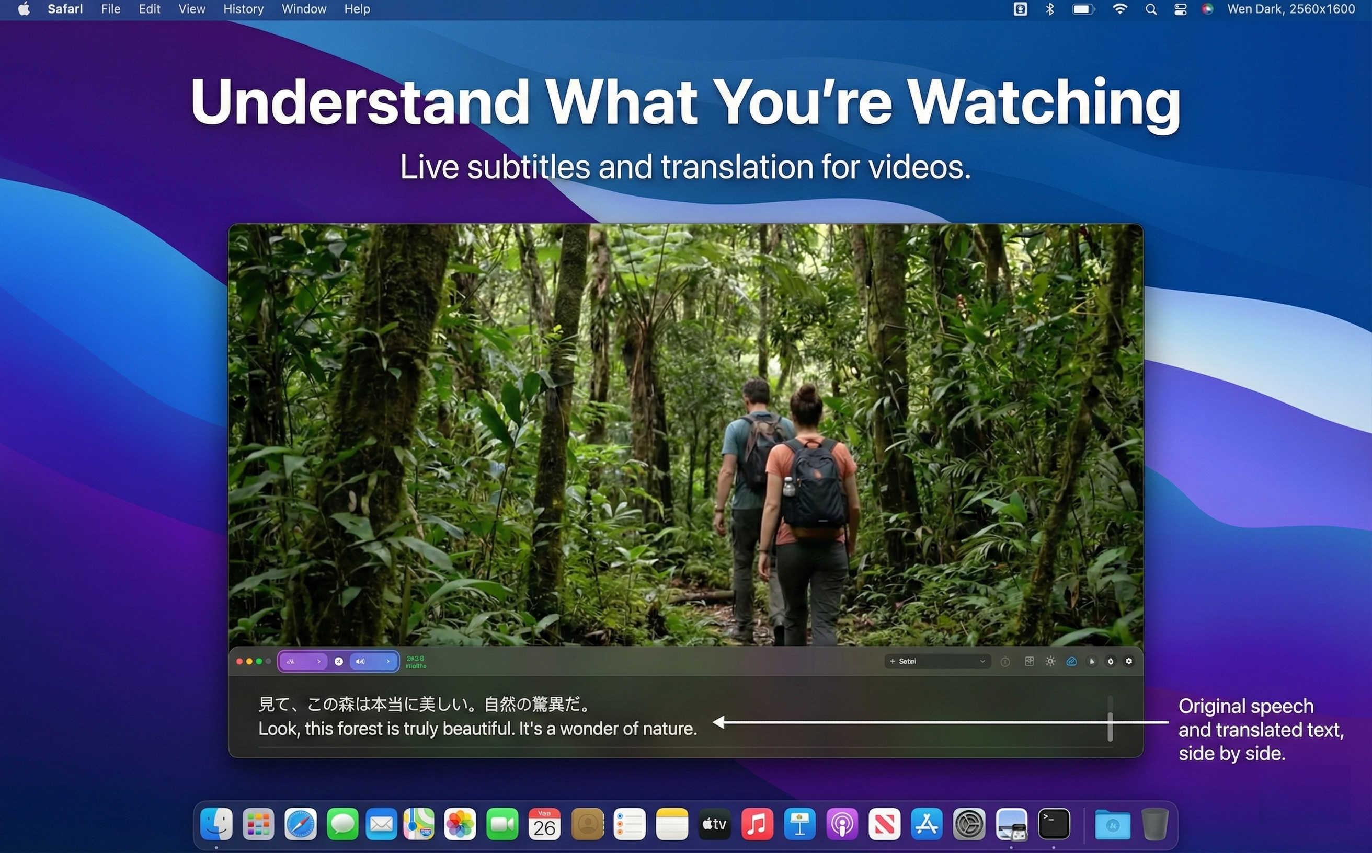The width and height of the screenshot is (1372, 853).
Task: Open the Window menu
Action: click(304, 9)
